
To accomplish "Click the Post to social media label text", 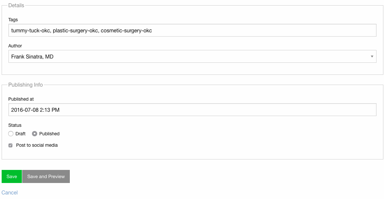I will 37,145.
